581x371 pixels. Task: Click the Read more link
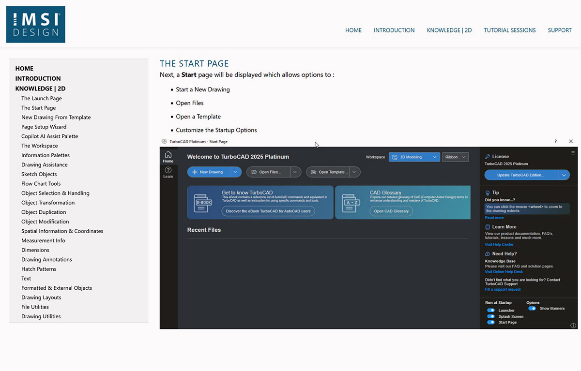tap(494, 218)
